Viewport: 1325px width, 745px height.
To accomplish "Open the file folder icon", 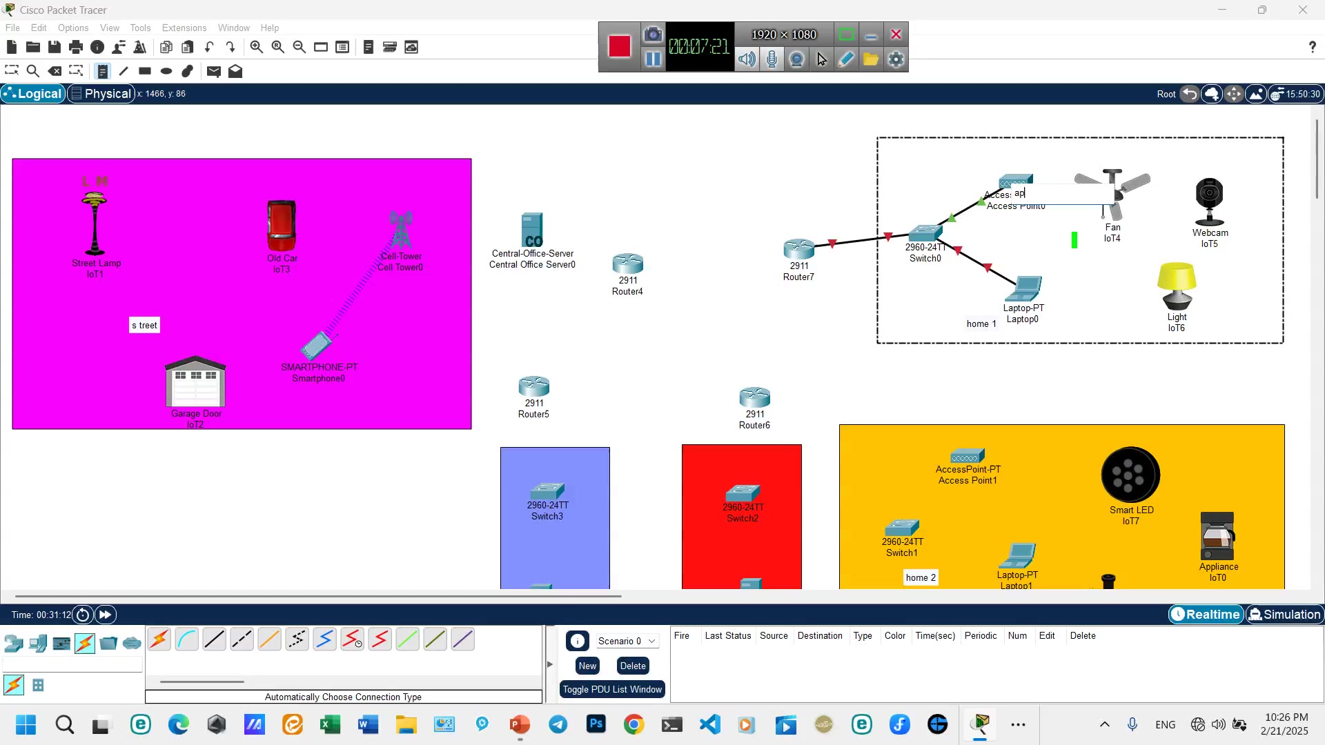I will coord(32,47).
